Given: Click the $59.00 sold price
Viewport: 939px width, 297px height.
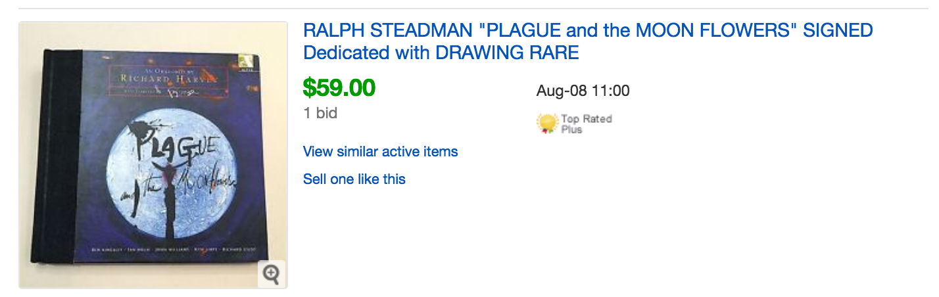Looking at the screenshot, I should (x=339, y=87).
